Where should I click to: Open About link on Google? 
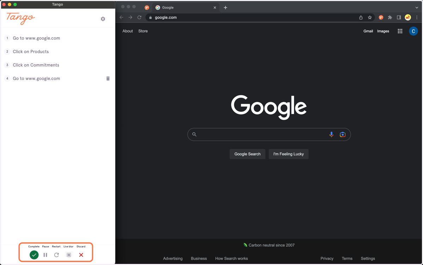pyautogui.click(x=128, y=31)
